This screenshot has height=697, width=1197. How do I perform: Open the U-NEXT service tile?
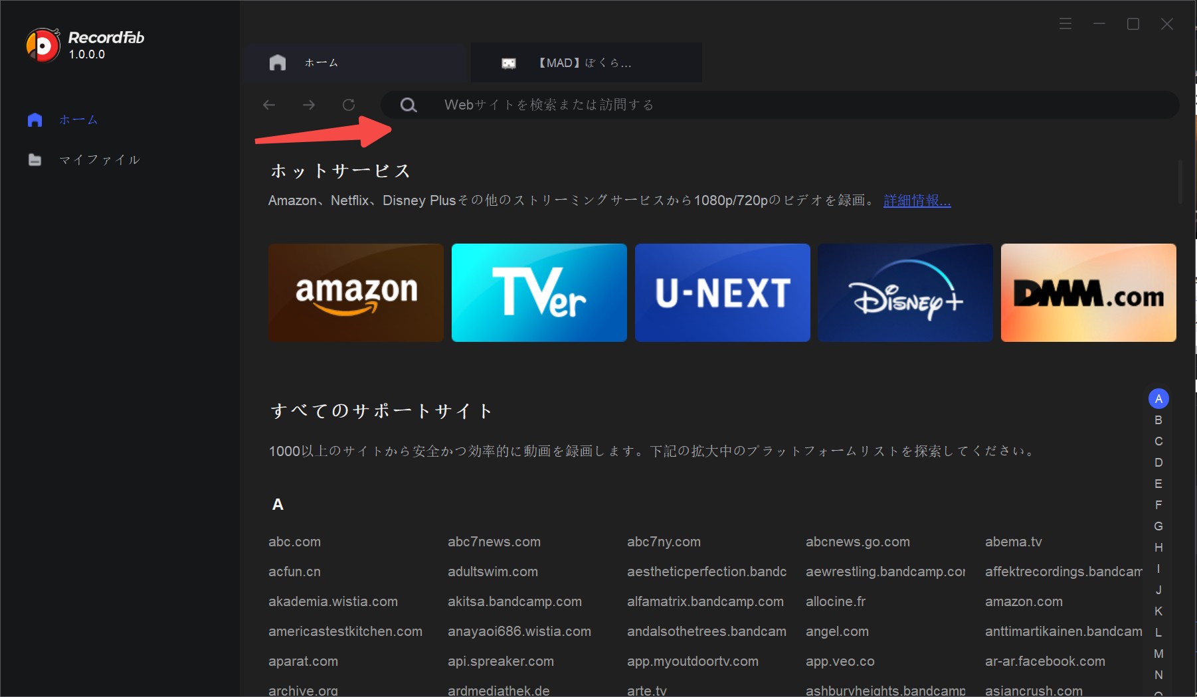[723, 293]
